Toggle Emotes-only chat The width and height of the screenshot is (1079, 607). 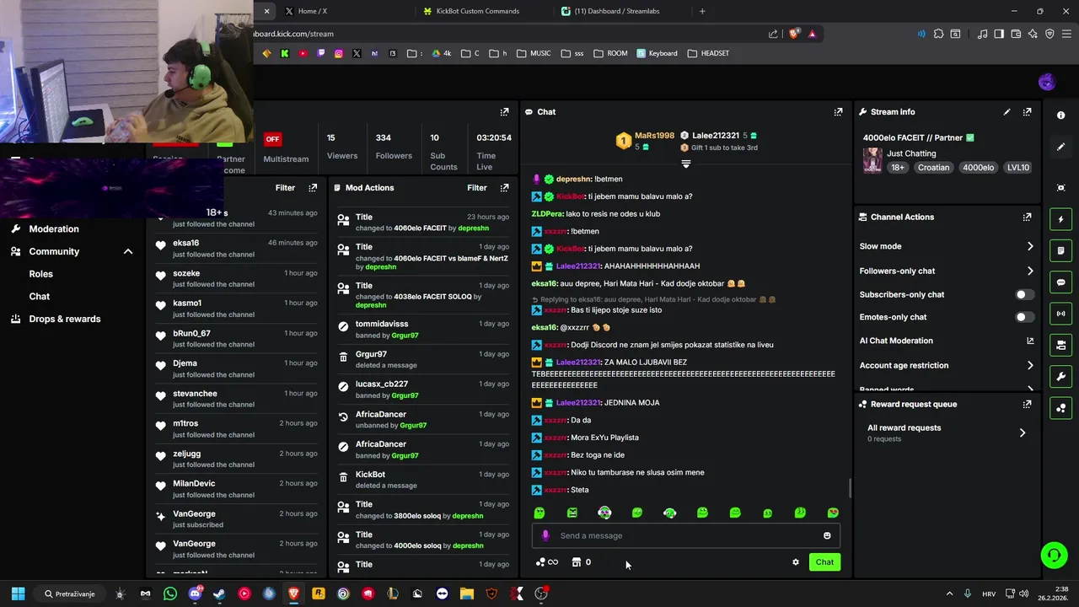pyautogui.click(x=1024, y=317)
